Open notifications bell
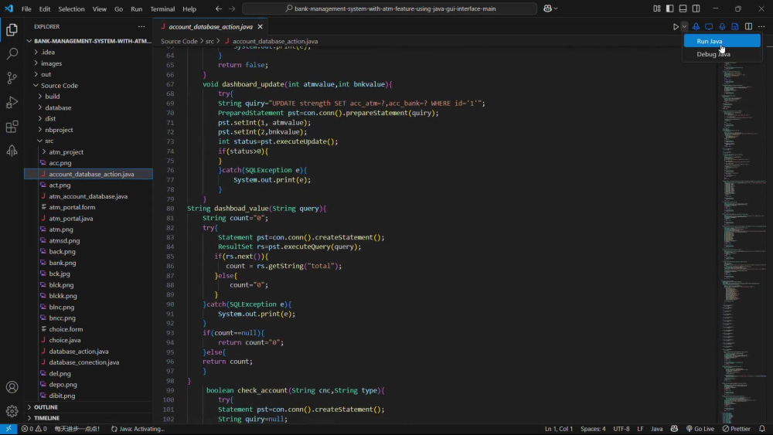Viewport: 773px width, 435px height. (x=761, y=429)
